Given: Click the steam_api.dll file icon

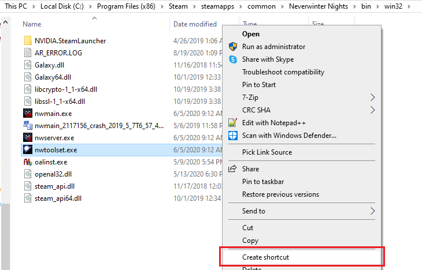Looking at the screenshot, I should point(28,186).
